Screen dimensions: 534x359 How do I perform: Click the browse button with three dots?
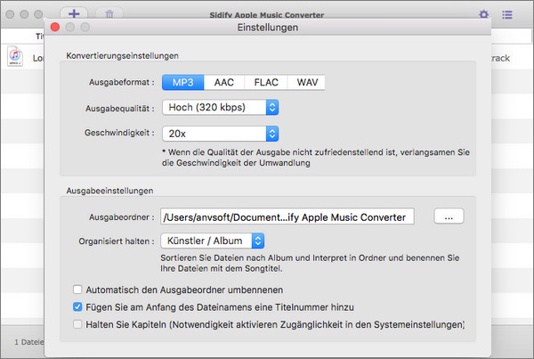[449, 216]
